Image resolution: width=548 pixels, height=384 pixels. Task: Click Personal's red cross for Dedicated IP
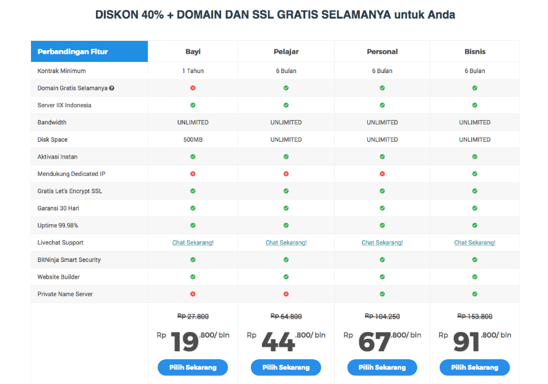point(382,174)
